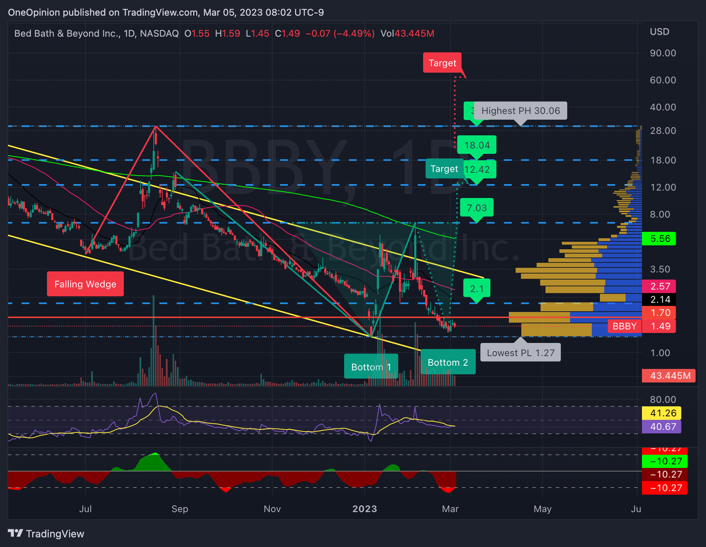Click the C1.49 close value in header

point(288,33)
